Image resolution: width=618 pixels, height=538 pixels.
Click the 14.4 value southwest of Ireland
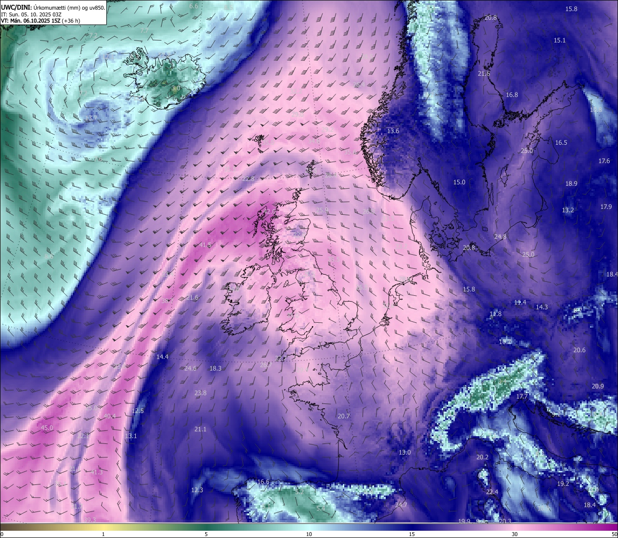[162, 357]
